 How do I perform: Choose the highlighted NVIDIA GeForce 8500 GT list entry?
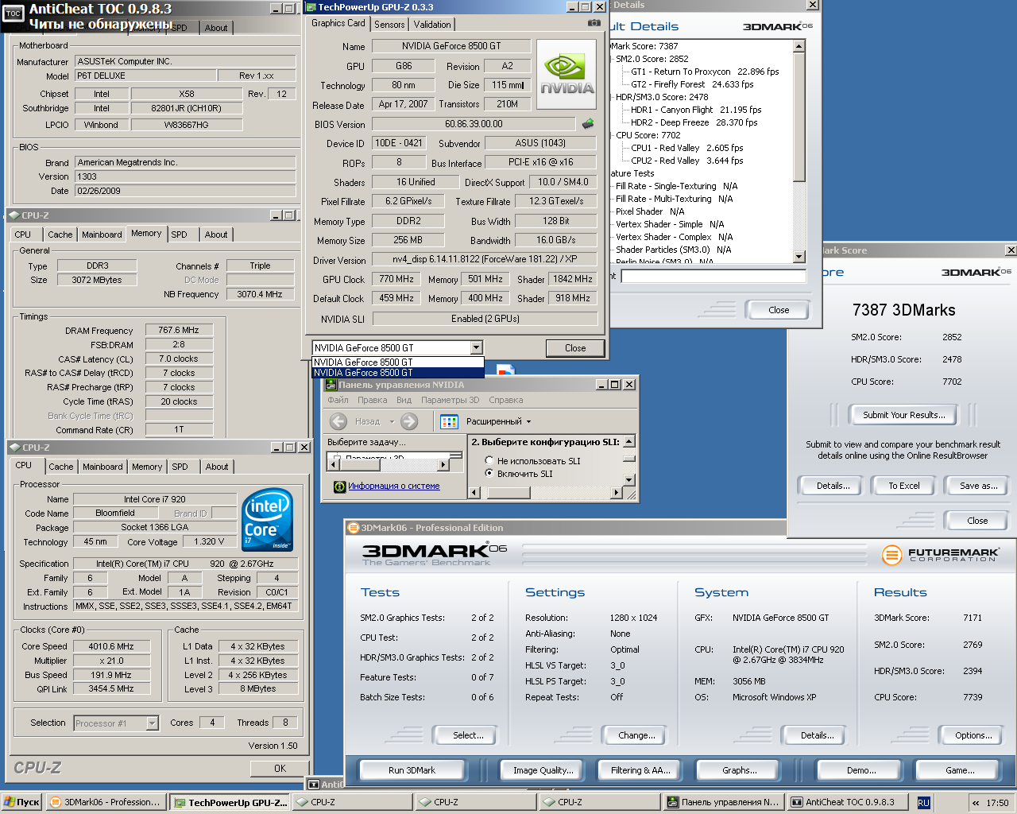(x=398, y=373)
